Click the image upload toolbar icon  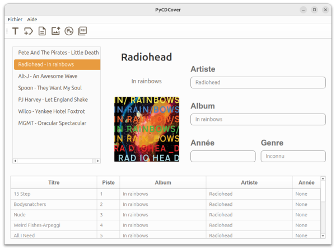pyautogui.click(x=55, y=31)
